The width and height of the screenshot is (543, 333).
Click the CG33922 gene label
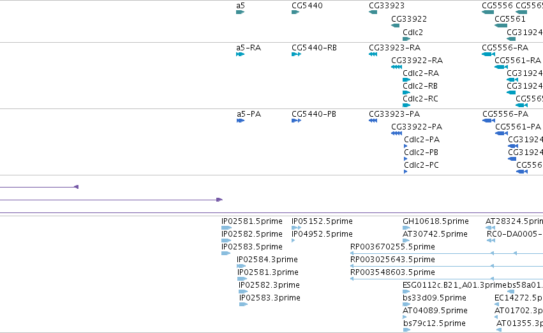point(409,19)
